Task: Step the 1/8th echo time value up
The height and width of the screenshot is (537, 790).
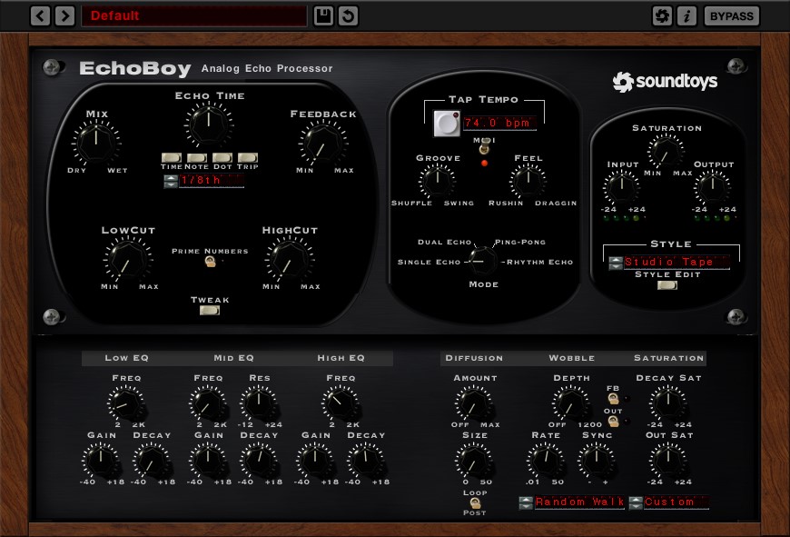Action: pyautogui.click(x=171, y=178)
